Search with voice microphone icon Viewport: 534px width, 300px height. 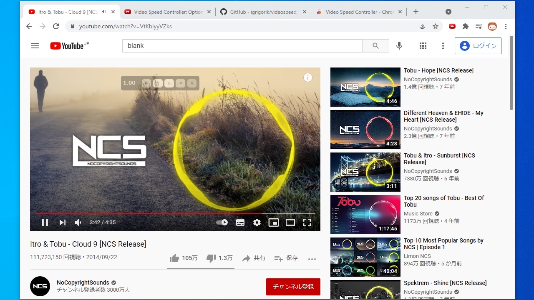tap(399, 46)
